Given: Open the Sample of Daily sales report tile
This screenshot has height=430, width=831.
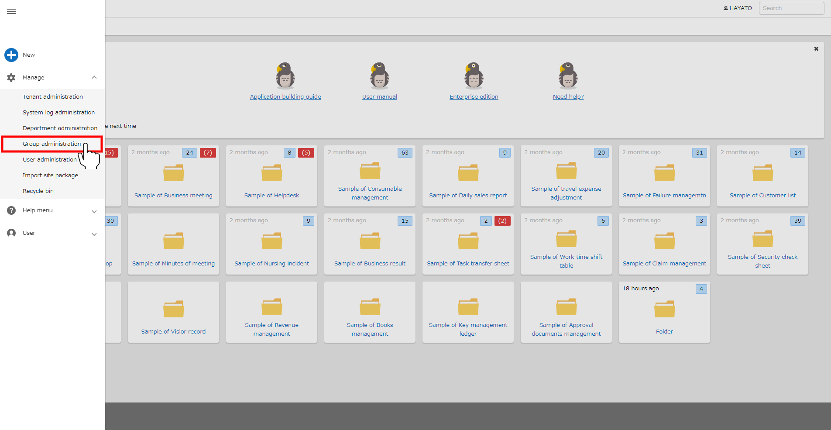Looking at the screenshot, I should (x=468, y=176).
